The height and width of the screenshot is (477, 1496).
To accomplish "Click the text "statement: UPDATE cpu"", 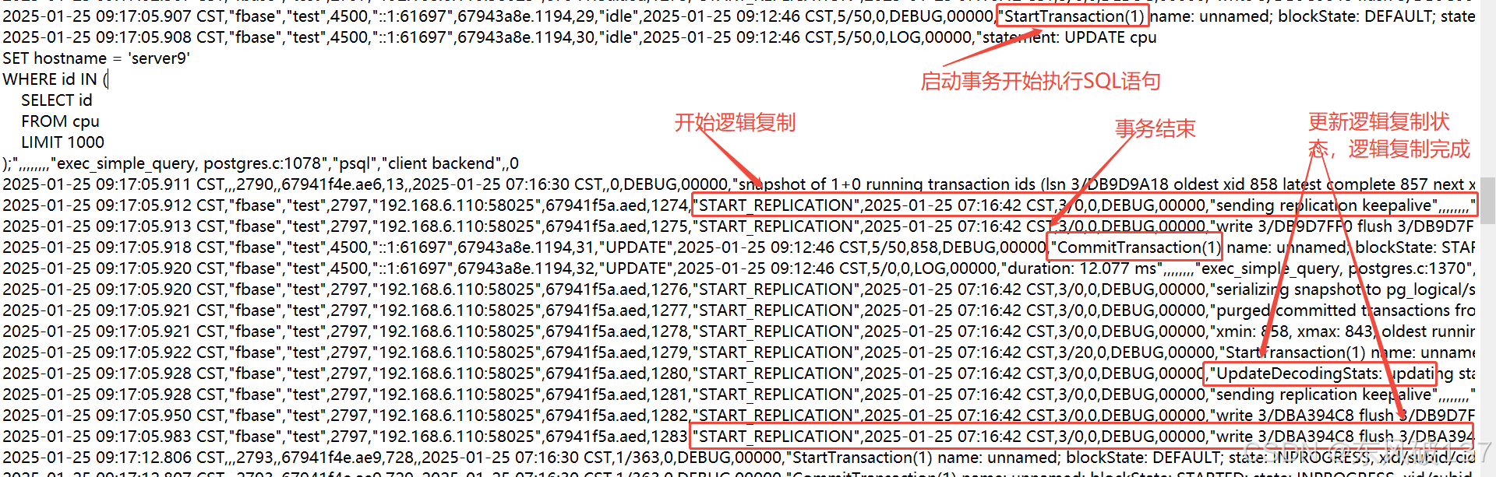I will click(1069, 37).
